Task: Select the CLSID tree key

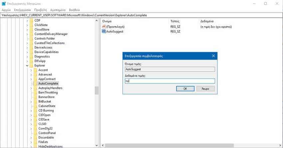Action: pyautogui.click(x=42, y=124)
